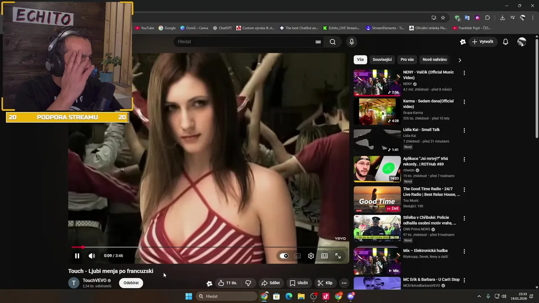
Task: Open options for Karma - Sedam dana
Action: 464,102
